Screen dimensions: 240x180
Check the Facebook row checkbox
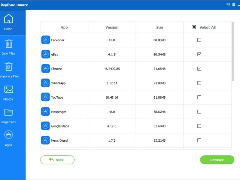click(199, 40)
